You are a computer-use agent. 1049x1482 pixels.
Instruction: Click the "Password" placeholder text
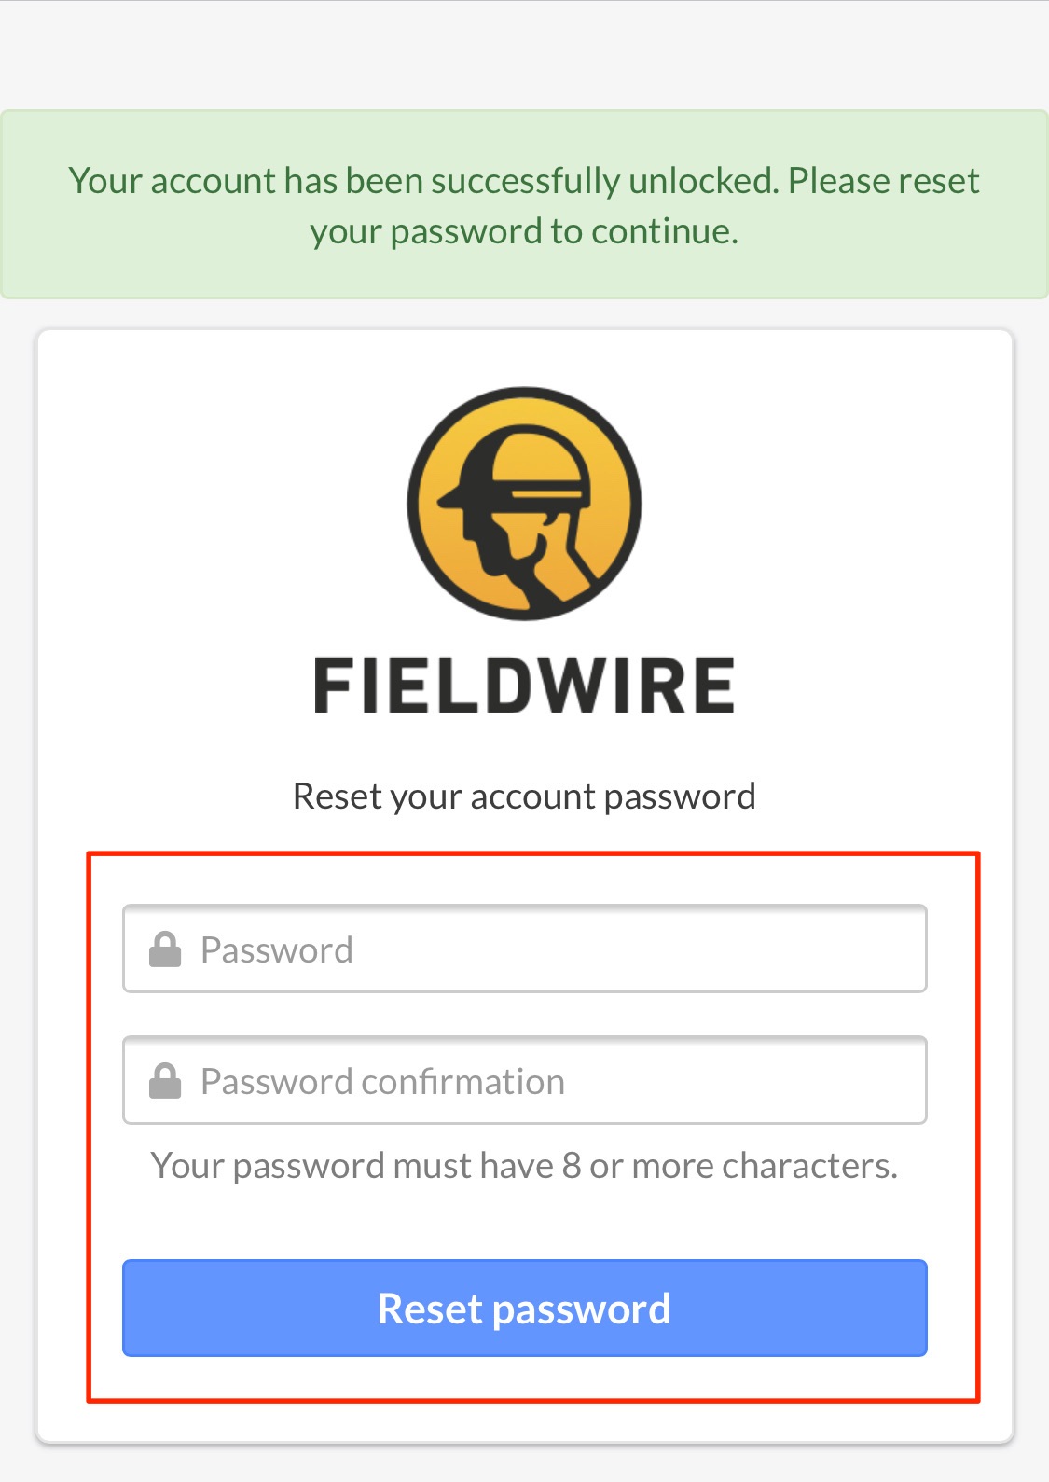pos(277,950)
